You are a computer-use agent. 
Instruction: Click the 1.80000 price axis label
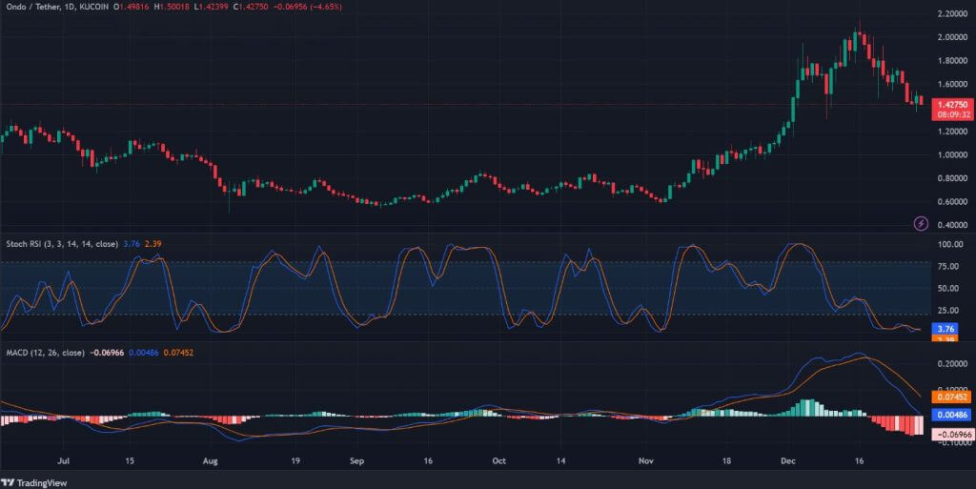pyautogui.click(x=952, y=61)
